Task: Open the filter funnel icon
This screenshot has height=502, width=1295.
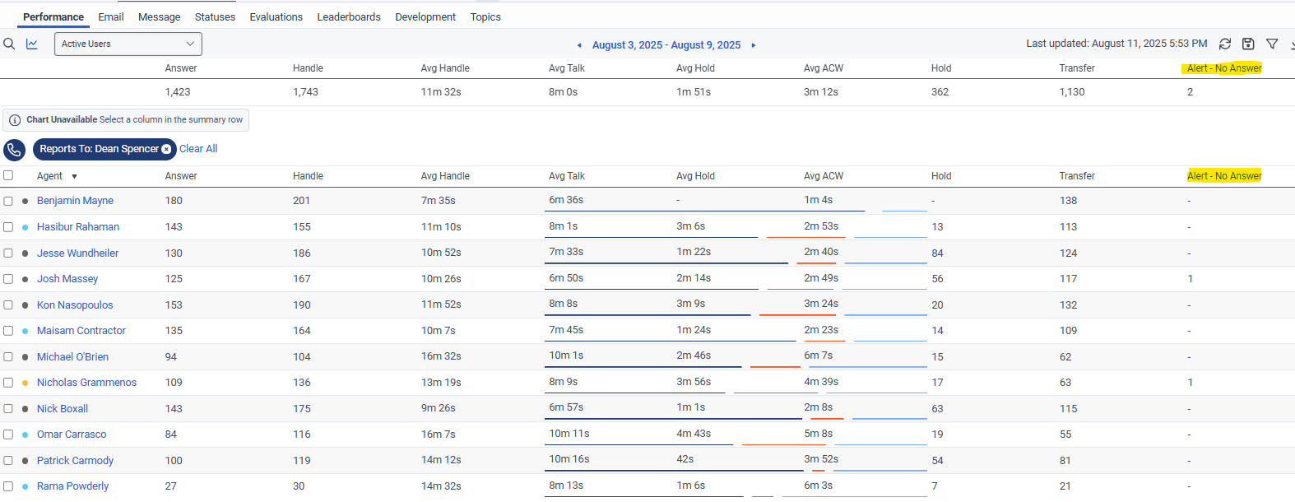Action: [1272, 44]
